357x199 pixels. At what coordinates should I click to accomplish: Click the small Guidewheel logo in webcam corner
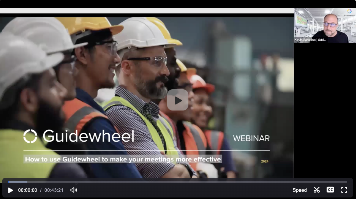(x=349, y=13)
